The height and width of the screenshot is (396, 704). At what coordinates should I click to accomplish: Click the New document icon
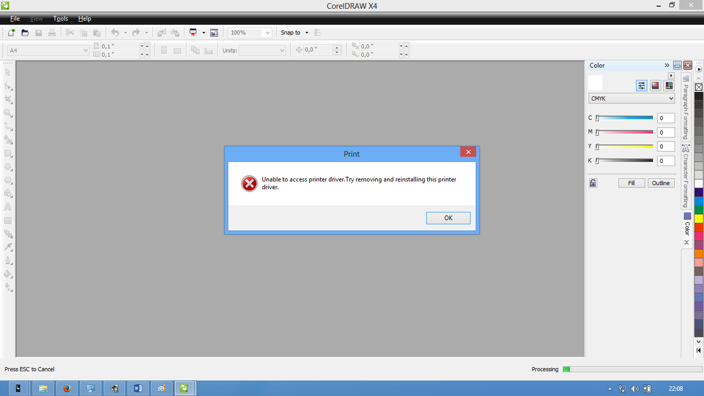tap(11, 33)
